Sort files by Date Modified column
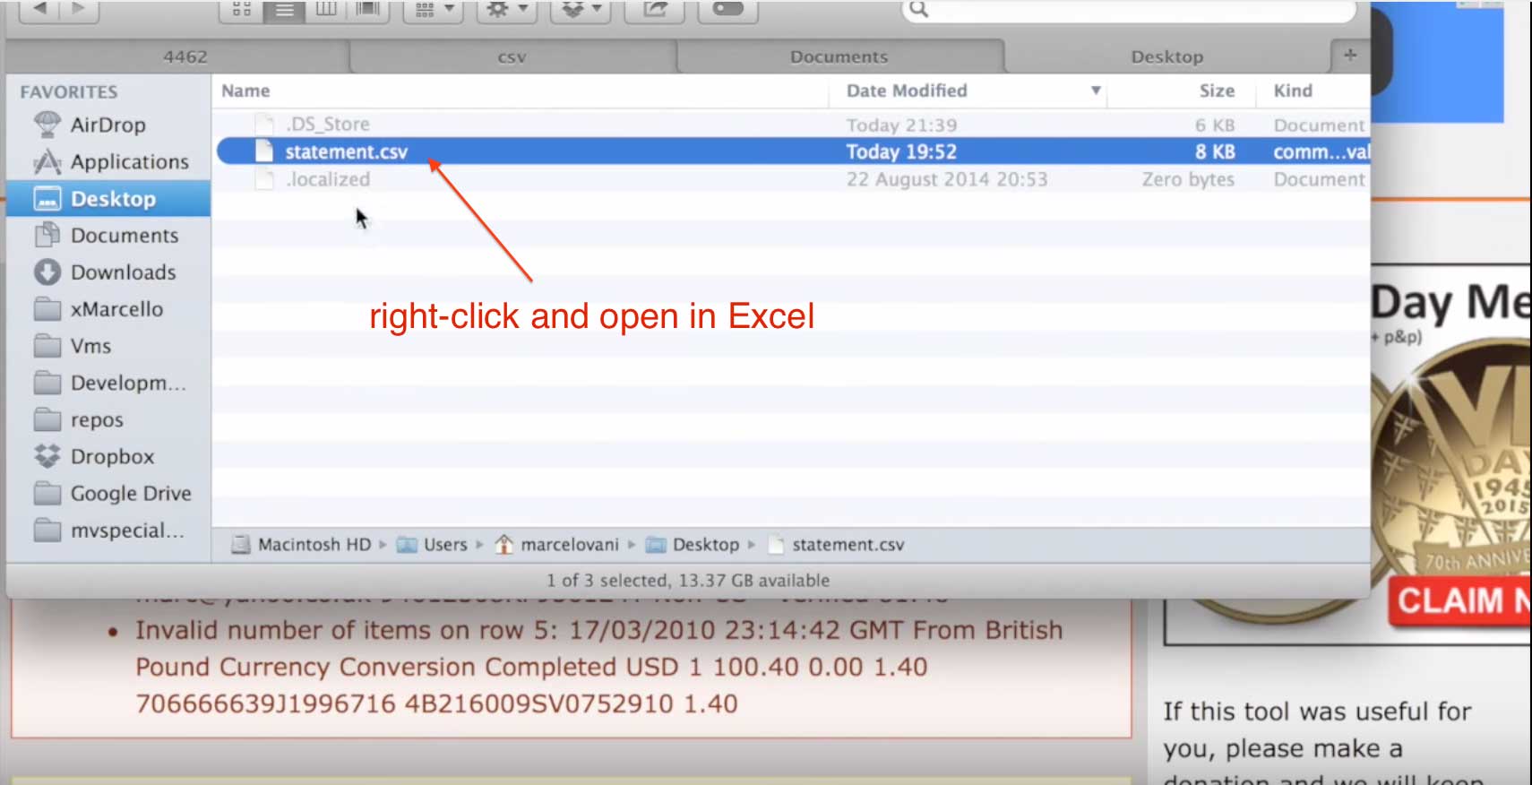The width and height of the screenshot is (1532, 785). 907,91
